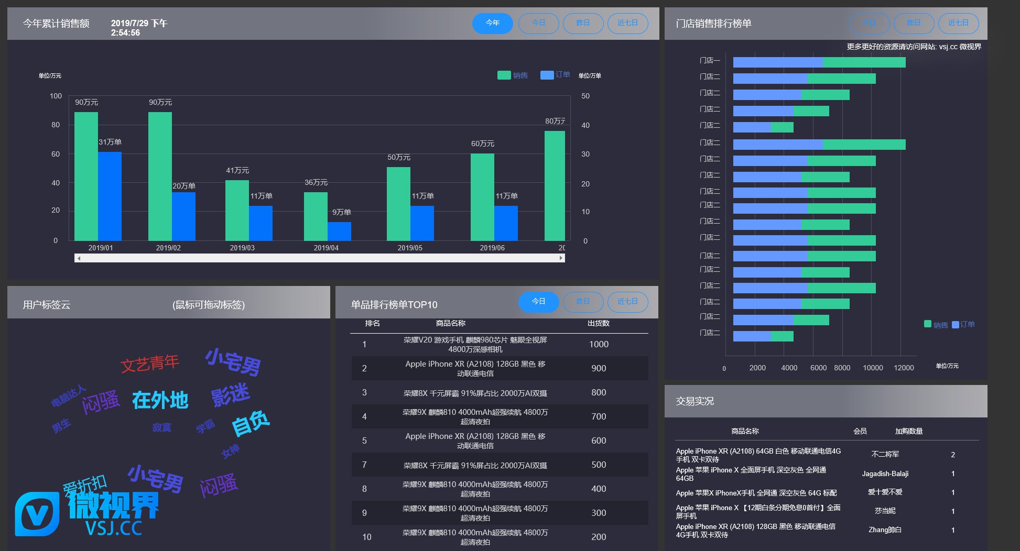The image size is (1020, 551).
Task: Toggle the blue 订单 legend in yearly sales chart
Action: click(555, 75)
